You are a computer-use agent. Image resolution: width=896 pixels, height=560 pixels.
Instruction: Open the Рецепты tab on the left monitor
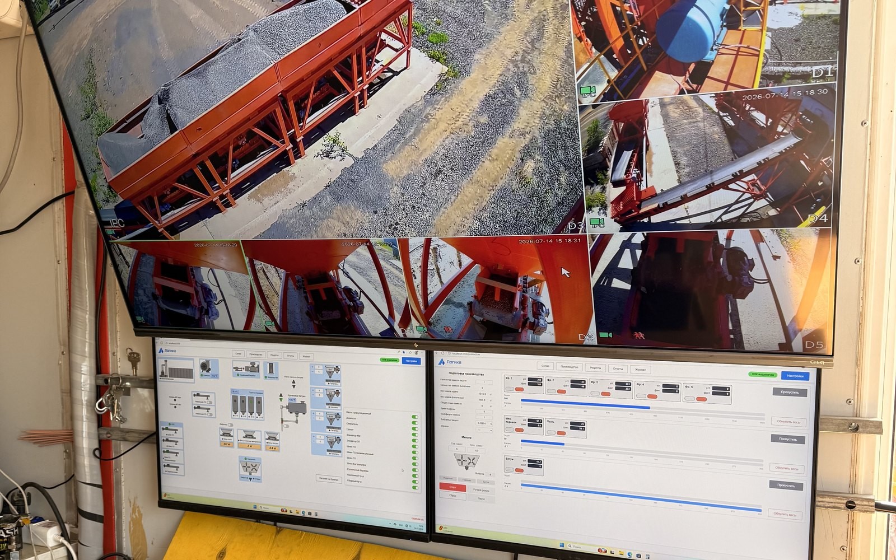click(x=274, y=356)
